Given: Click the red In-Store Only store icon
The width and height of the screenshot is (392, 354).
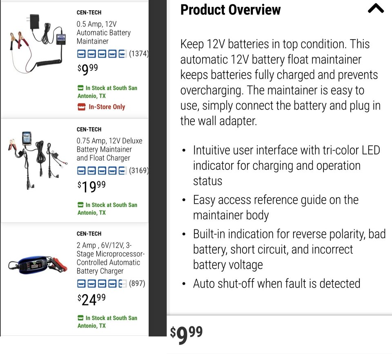Looking at the screenshot, I should pos(81,107).
